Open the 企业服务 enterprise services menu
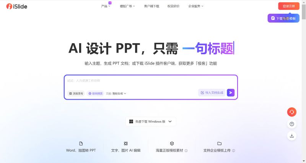Screen dimensions: 306x163 pos(196,6)
